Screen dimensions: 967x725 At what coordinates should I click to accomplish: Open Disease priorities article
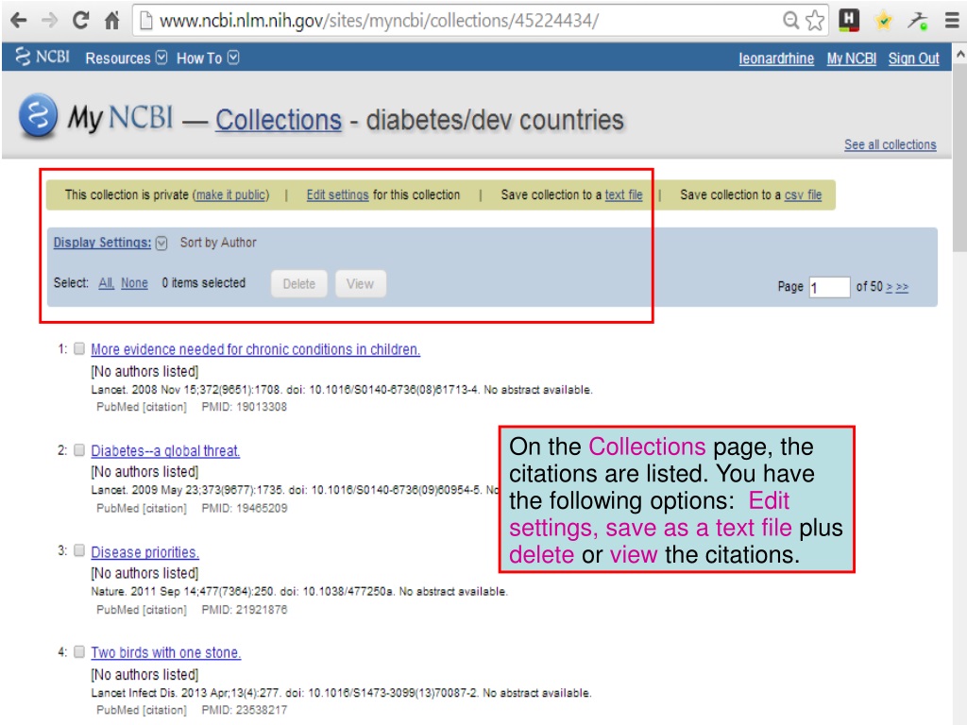tap(144, 551)
